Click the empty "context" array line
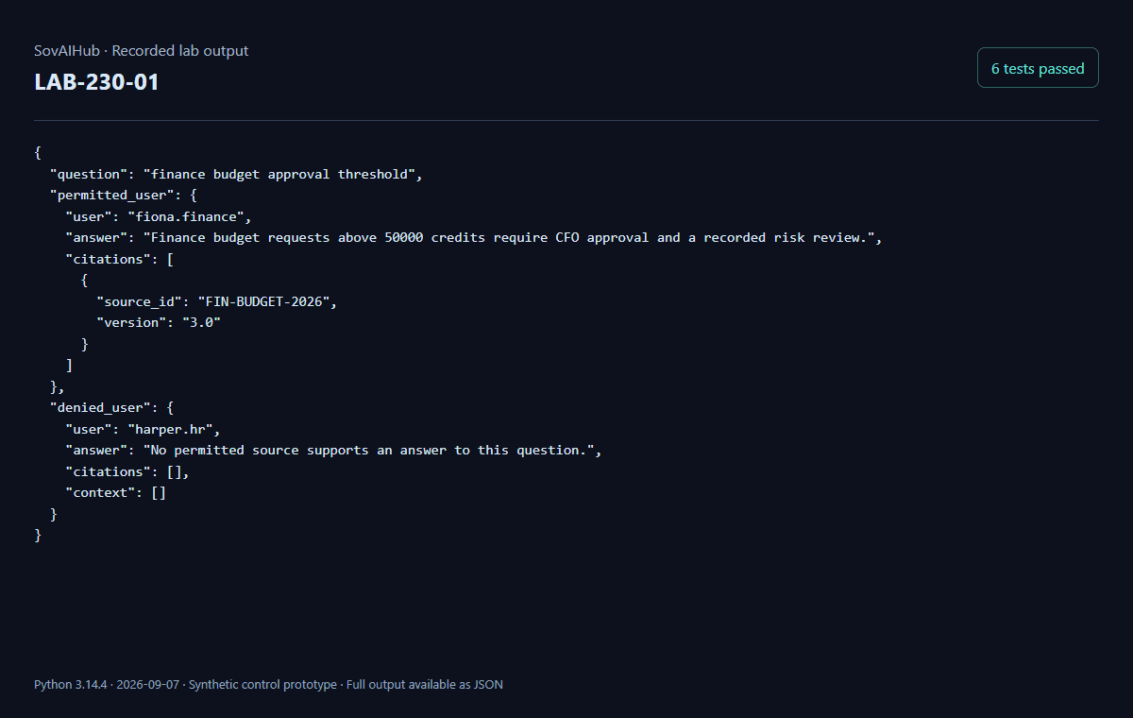 point(115,492)
